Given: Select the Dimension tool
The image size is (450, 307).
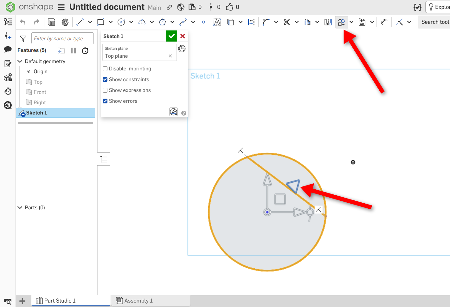Looking at the screenshot, I should coord(384,22).
